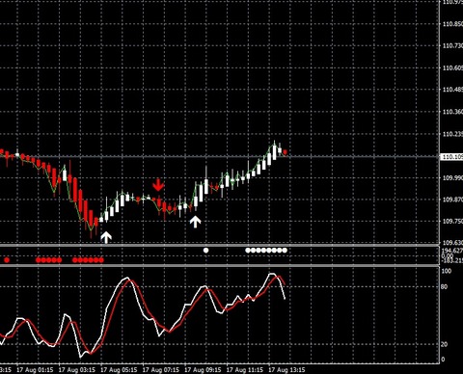Select the 109.990 price axis label

coord(452,178)
